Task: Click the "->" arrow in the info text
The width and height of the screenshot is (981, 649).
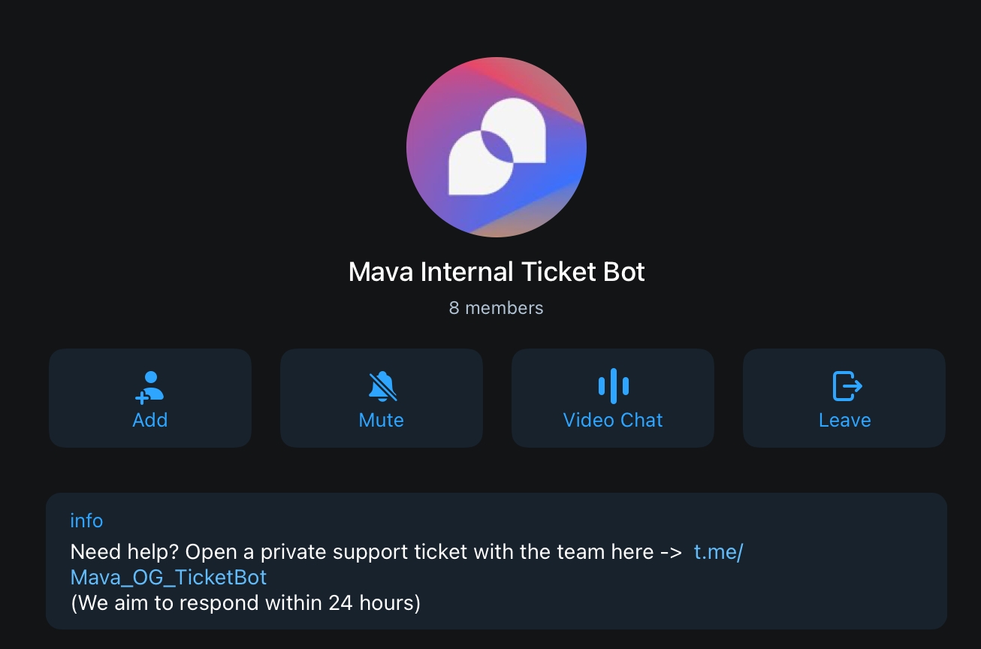Action: 670,552
